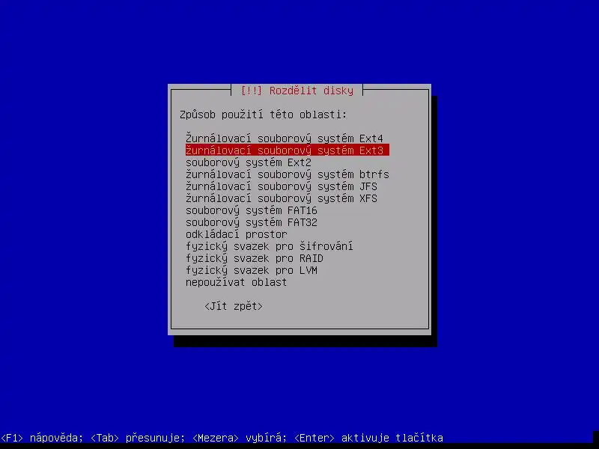The image size is (599, 449).
Task: Choose 'fyzický svazek pro RAID'
Action: pos(255,258)
